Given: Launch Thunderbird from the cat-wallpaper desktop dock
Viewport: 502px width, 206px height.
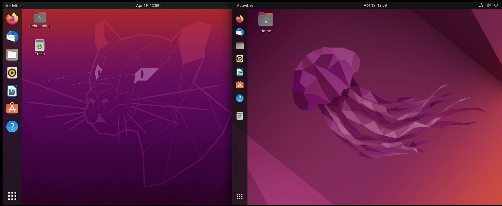Looking at the screenshot, I should (12, 37).
